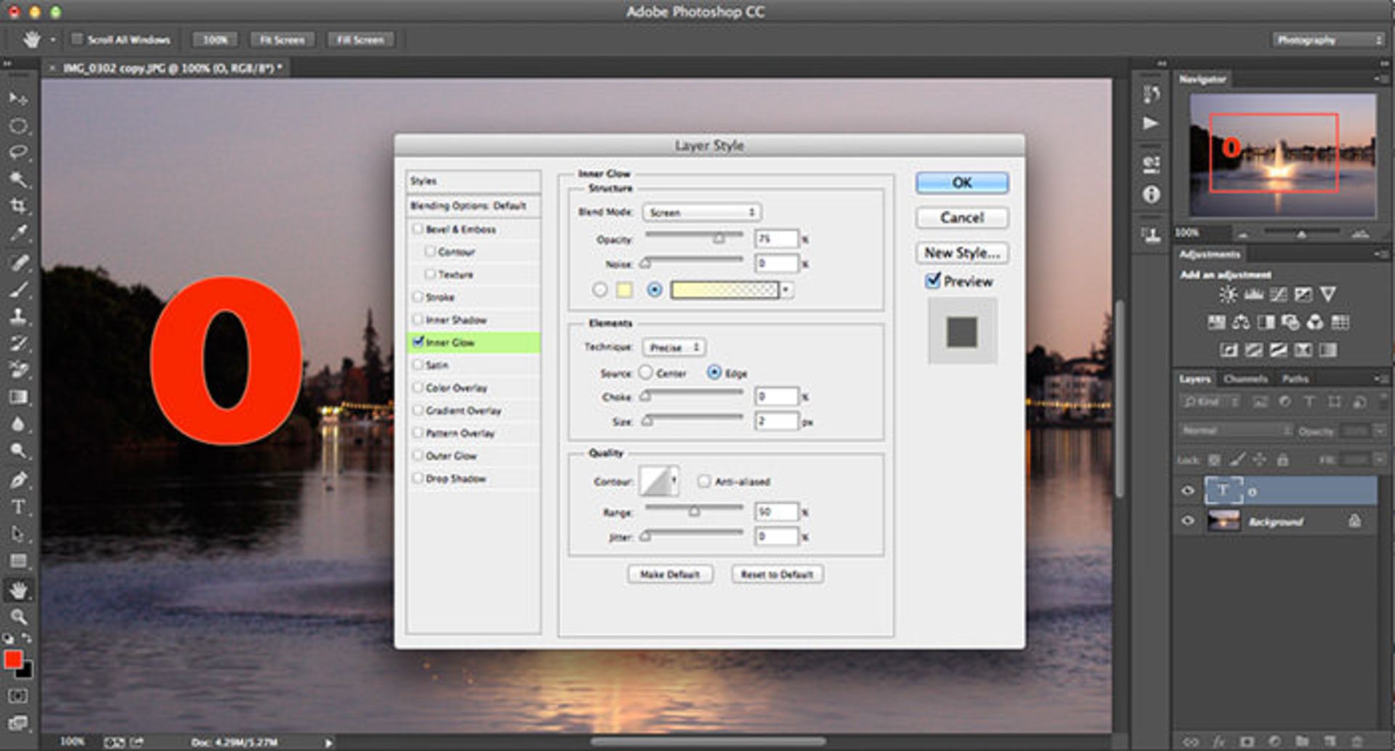Image resolution: width=1395 pixels, height=751 pixels.
Task: Open the Stroke style settings
Action: (440, 297)
